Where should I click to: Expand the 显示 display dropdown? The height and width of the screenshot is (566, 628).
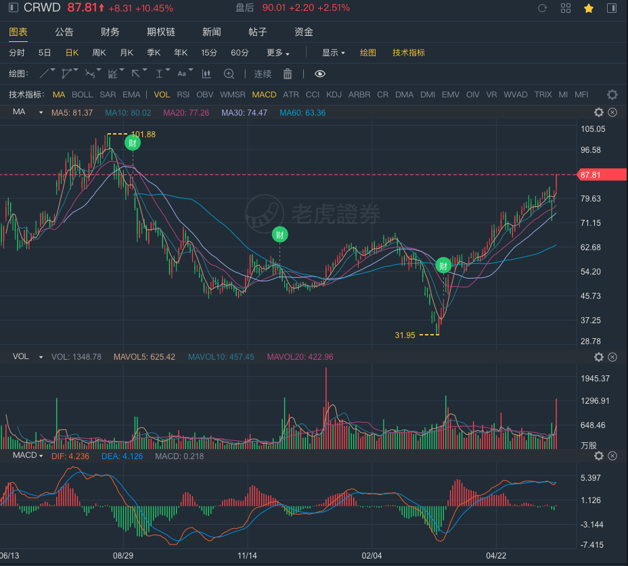point(333,53)
